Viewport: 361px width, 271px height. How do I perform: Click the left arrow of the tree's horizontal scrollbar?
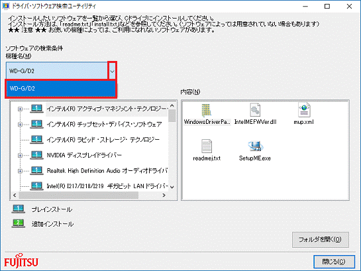click(15, 195)
